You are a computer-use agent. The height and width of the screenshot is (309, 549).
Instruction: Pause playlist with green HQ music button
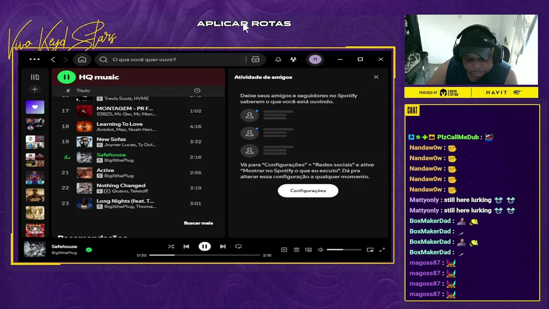pos(66,77)
